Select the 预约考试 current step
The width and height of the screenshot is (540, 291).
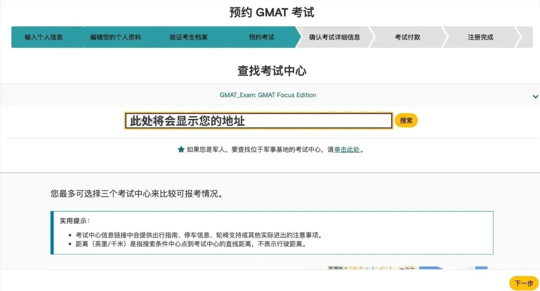pyautogui.click(x=261, y=37)
